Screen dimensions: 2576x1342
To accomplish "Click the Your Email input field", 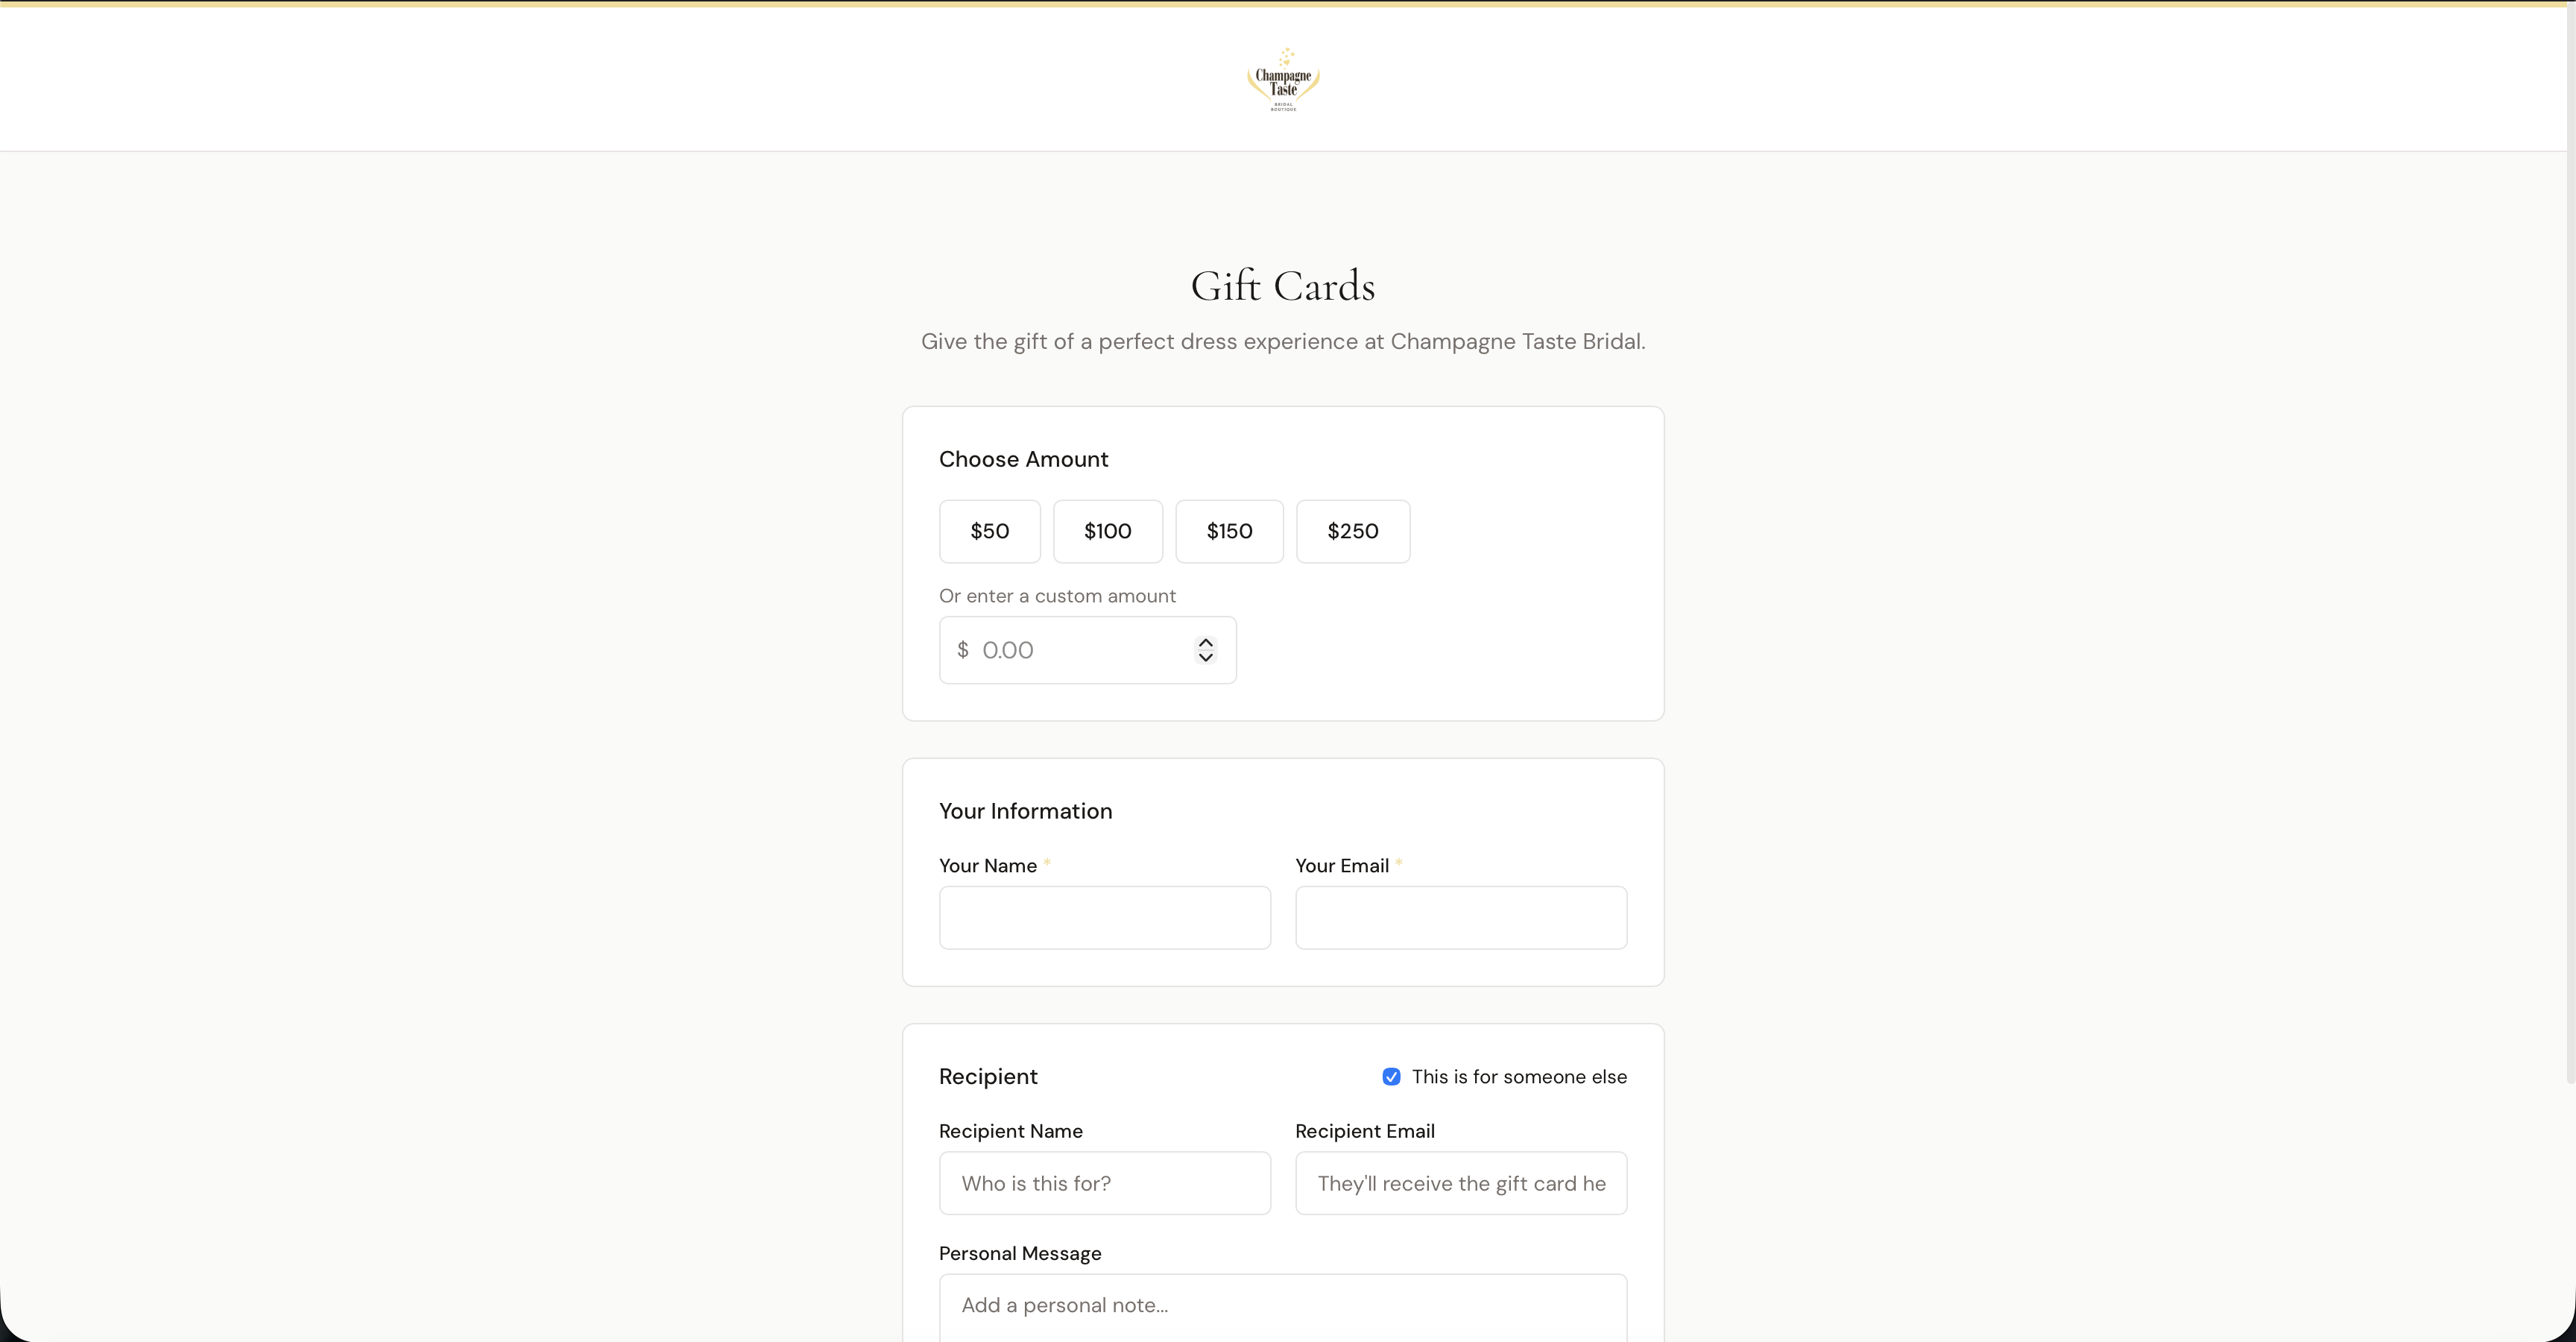I will pos(1459,917).
